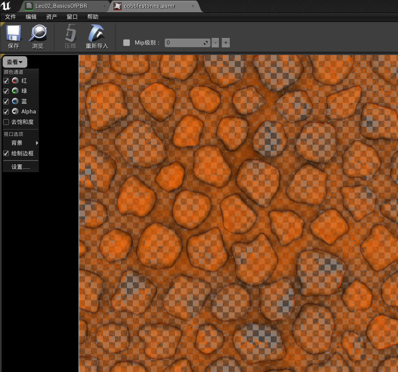The height and width of the screenshot is (372, 398).
Task: Open the 资产 menu
Action: point(52,17)
